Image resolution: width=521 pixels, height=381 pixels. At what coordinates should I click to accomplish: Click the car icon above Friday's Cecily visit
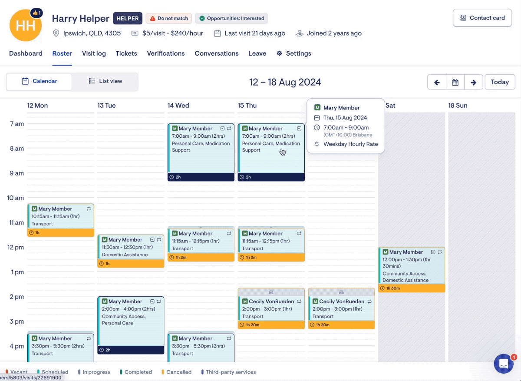tap(341, 292)
